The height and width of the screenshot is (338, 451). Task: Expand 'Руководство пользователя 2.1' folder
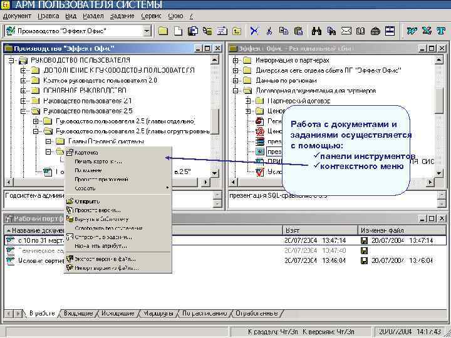click(x=23, y=101)
